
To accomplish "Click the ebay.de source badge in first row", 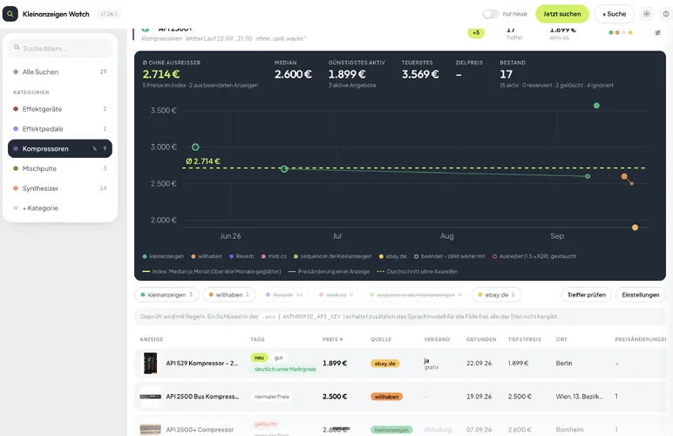I will tap(384, 364).
